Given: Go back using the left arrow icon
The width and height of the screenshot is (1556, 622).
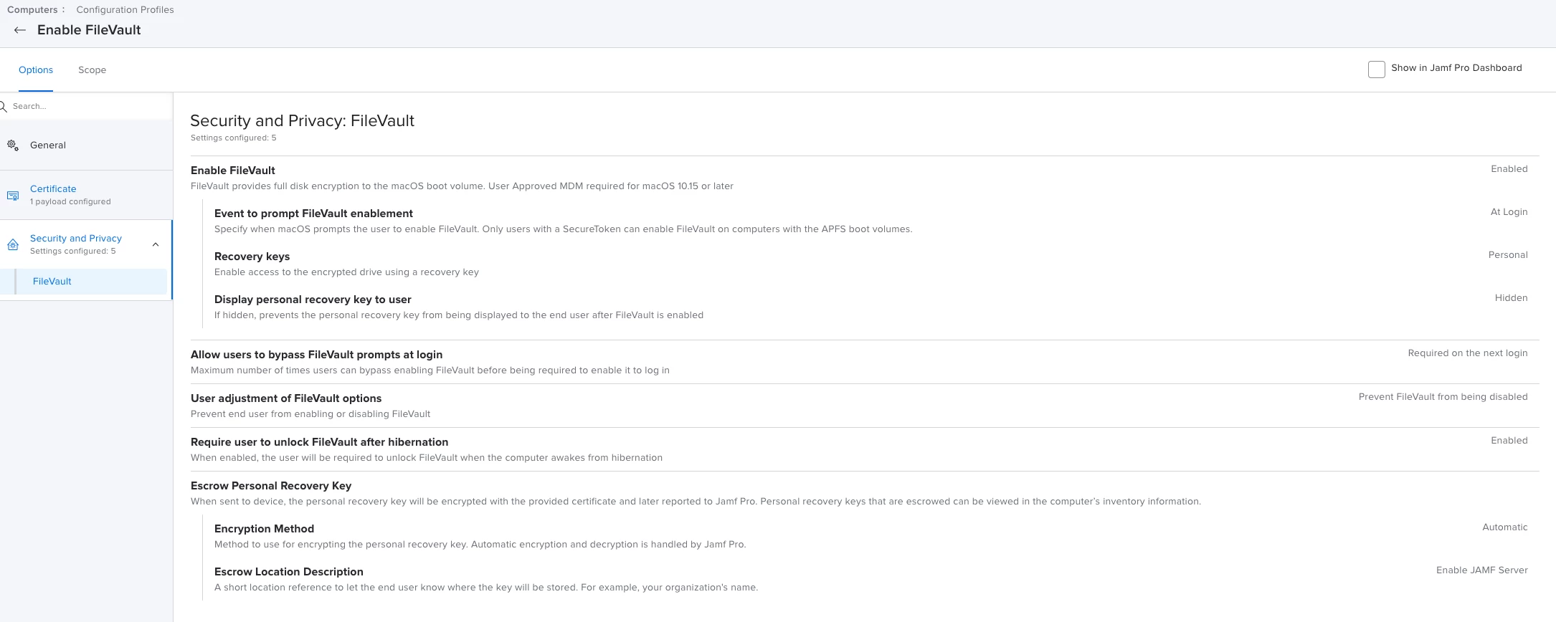Looking at the screenshot, I should coord(20,30).
